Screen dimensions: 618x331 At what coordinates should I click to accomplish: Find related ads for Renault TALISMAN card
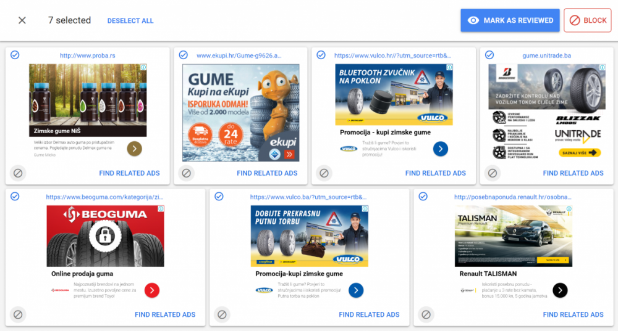coord(573,314)
